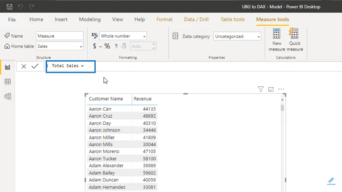
Task: Decrease decimal places with down arrow
Action: pyautogui.click(x=153, y=48)
